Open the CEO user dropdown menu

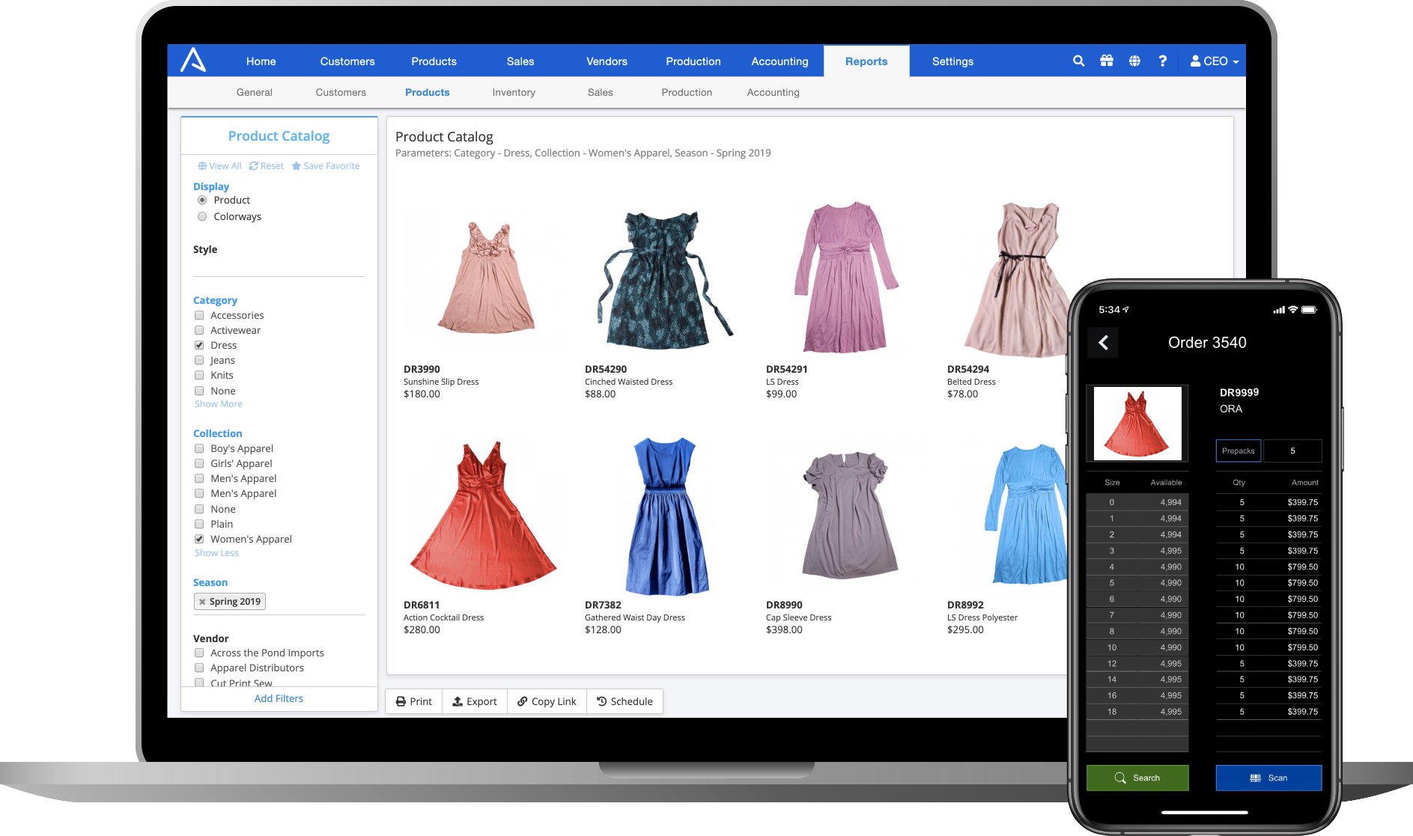click(1215, 61)
